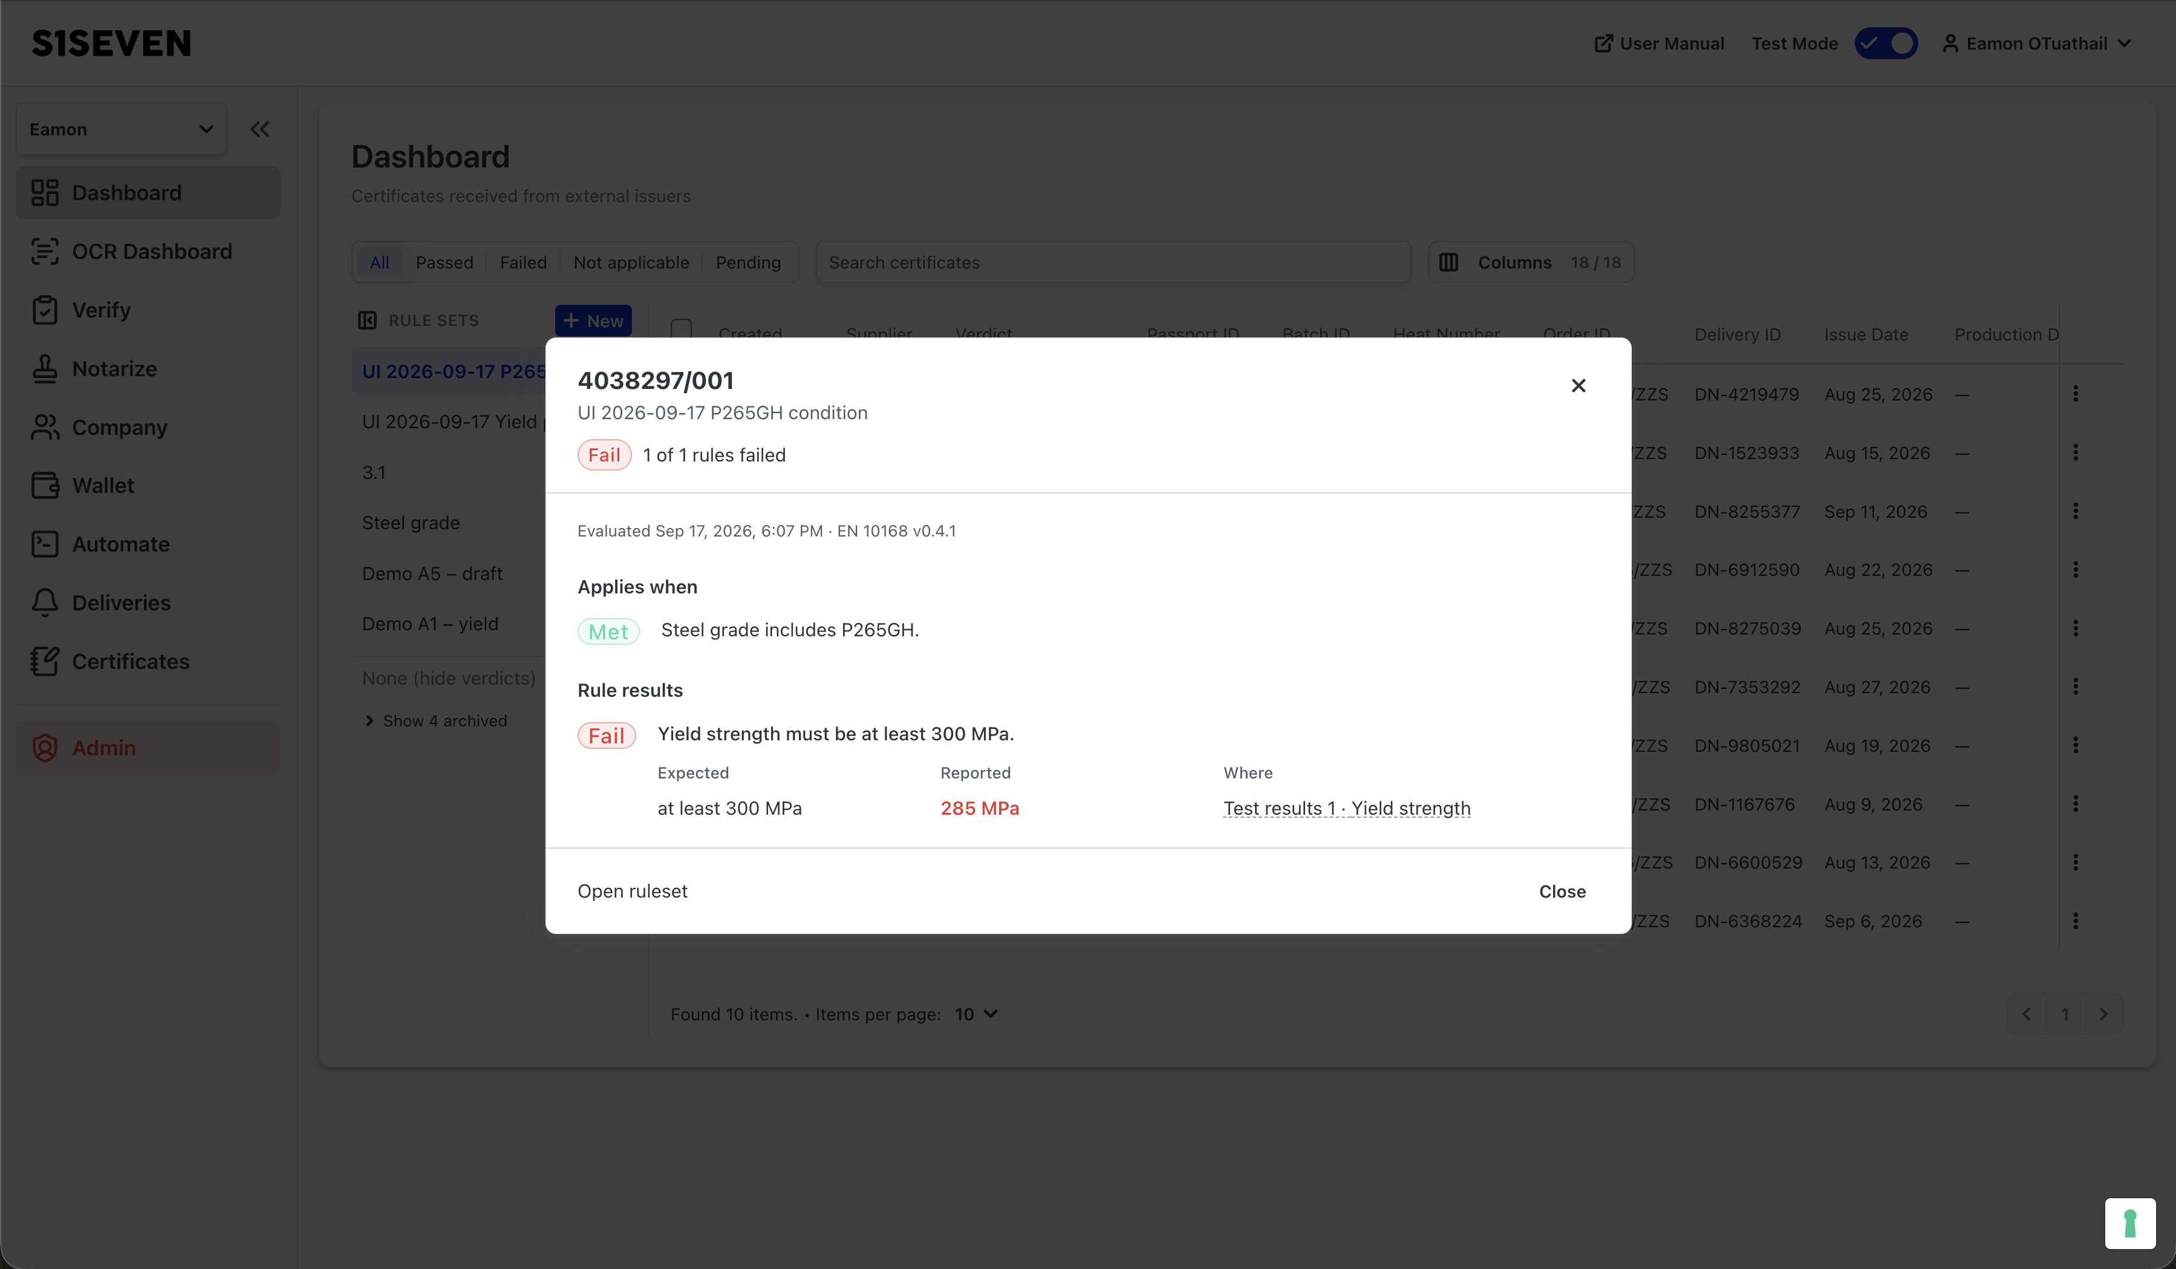Follow Test results 1 · Yield strength link

[1347, 807]
